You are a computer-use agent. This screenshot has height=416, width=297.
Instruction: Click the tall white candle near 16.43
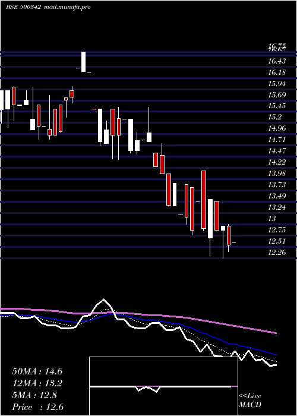click(84, 62)
